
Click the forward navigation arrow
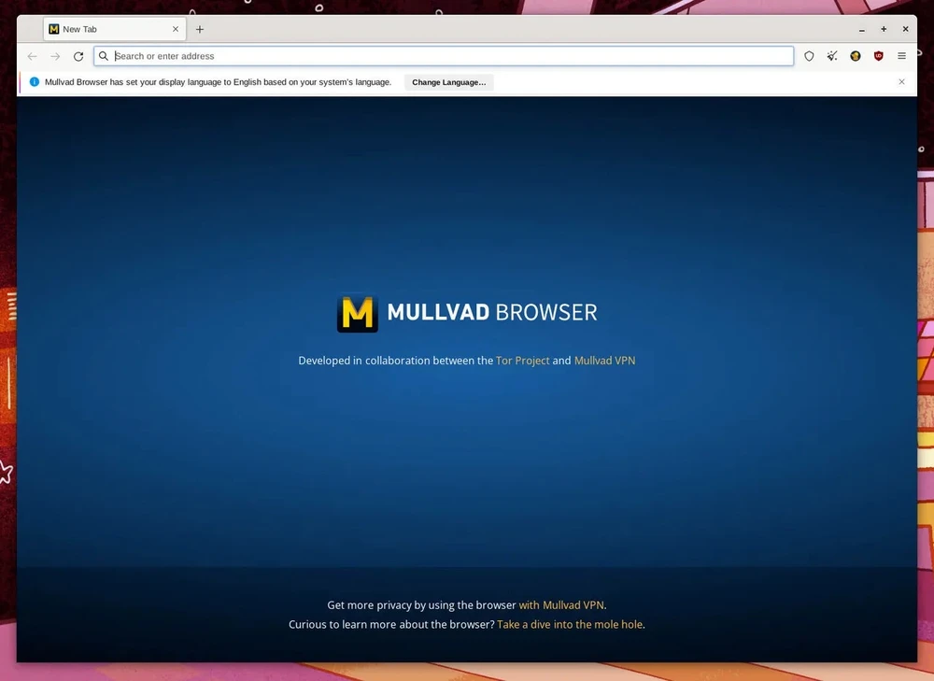[55, 56]
